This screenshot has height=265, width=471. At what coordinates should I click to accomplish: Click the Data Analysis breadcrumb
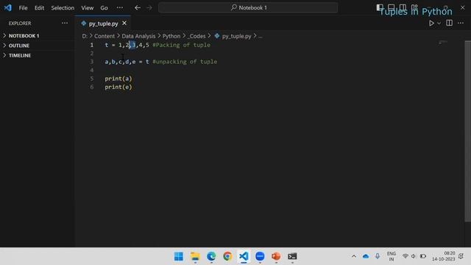138,36
